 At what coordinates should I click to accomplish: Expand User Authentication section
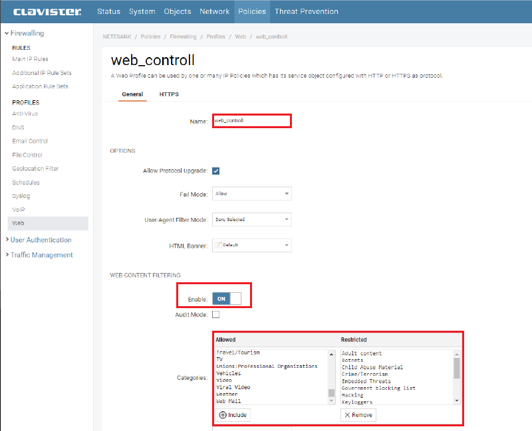(x=41, y=240)
